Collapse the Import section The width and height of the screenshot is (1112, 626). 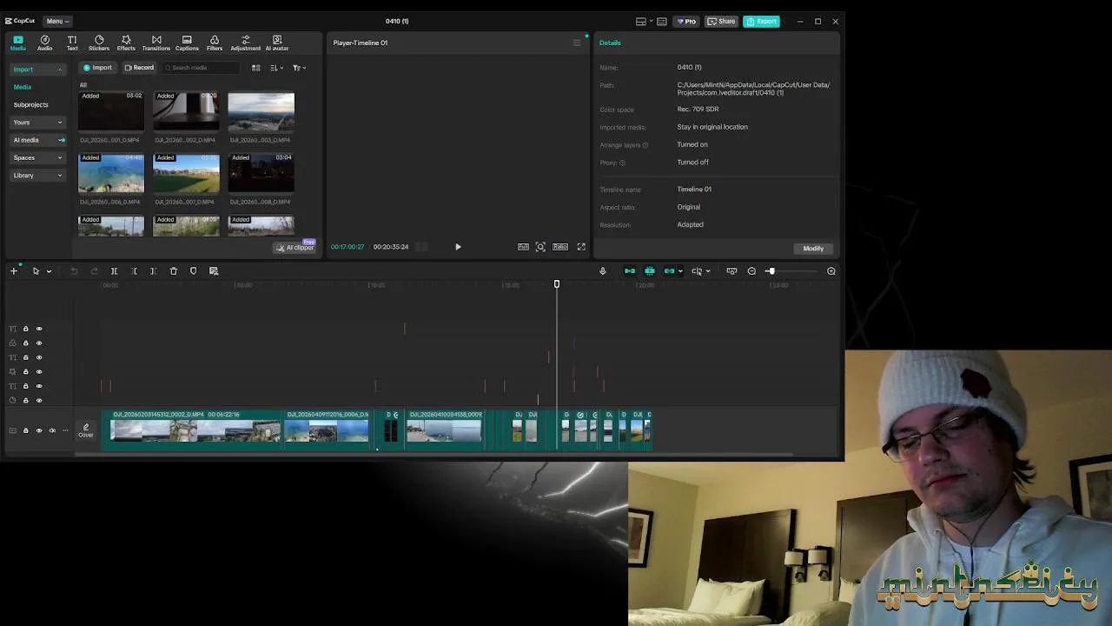click(60, 70)
